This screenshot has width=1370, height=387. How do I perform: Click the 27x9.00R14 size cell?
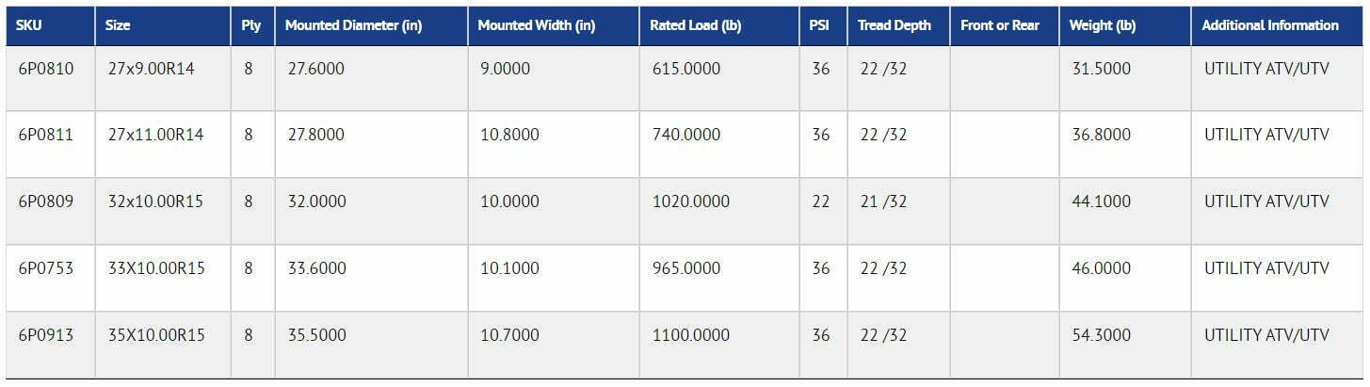[152, 69]
